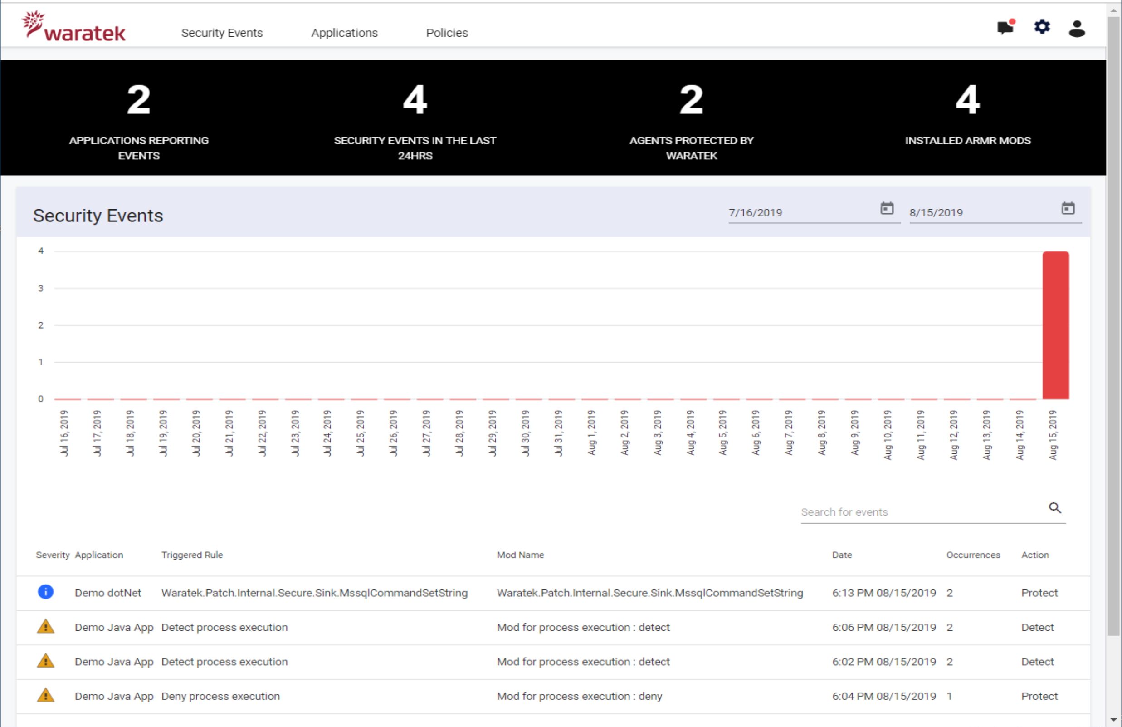1122x727 pixels.
Task: Open the notifications chat icon
Action: pyautogui.click(x=1005, y=27)
